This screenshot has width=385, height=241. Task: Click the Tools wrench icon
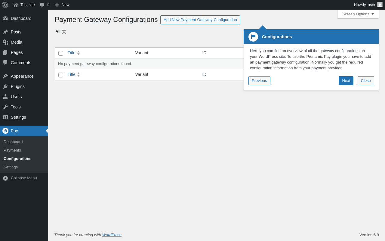(5, 107)
